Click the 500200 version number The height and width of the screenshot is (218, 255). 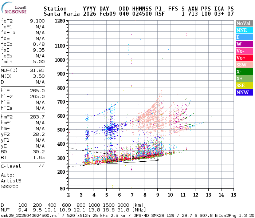point(9,187)
